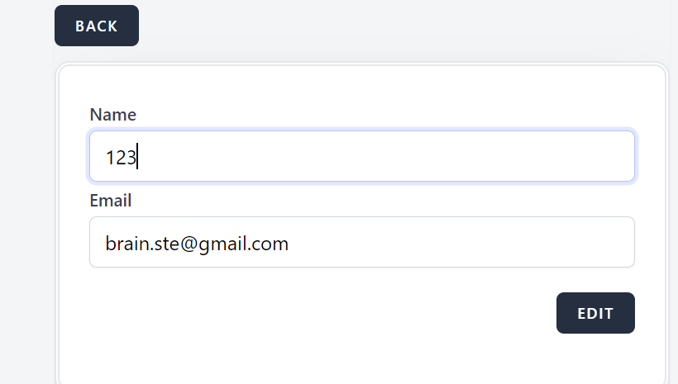678x384 pixels.
Task: Click the blank card area left of EDIT
Action: [x=331, y=314]
